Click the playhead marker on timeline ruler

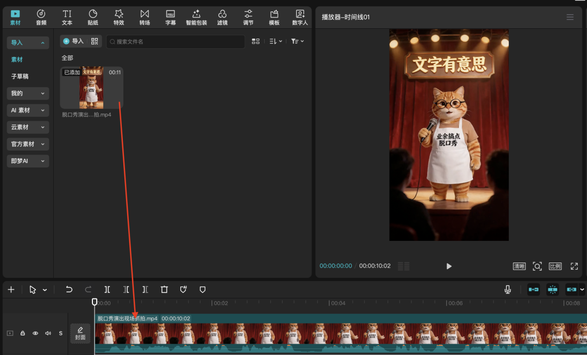pyautogui.click(x=95, y=302)
